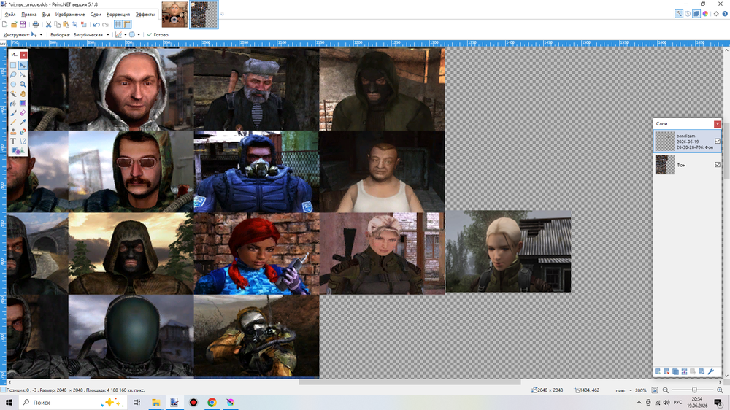
Task: Select the Shapes tool
Action: [19, 151]
